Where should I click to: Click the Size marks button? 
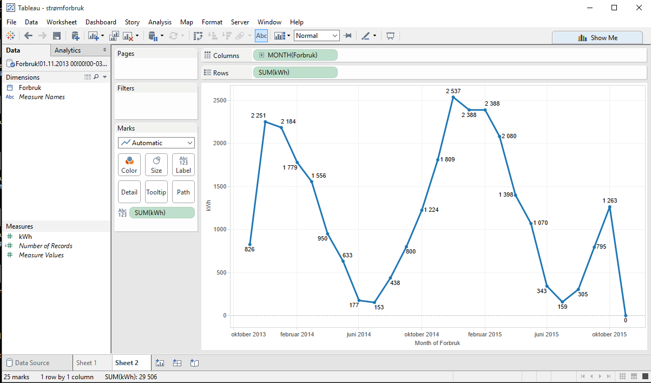156,165
